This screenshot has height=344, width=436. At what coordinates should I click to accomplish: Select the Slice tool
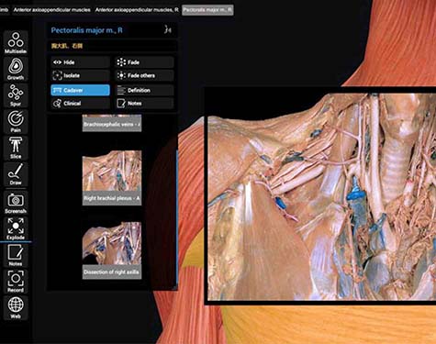tap(16, 148)
